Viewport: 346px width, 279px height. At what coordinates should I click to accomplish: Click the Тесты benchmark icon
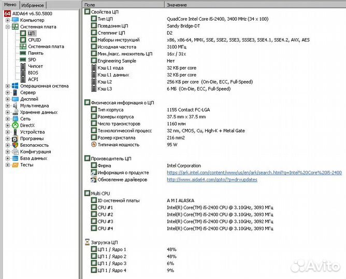click(x=15, y=165)
